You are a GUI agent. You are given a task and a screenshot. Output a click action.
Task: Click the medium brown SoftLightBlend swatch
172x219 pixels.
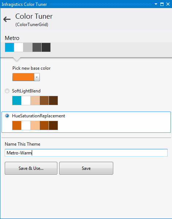coord(44,101)
